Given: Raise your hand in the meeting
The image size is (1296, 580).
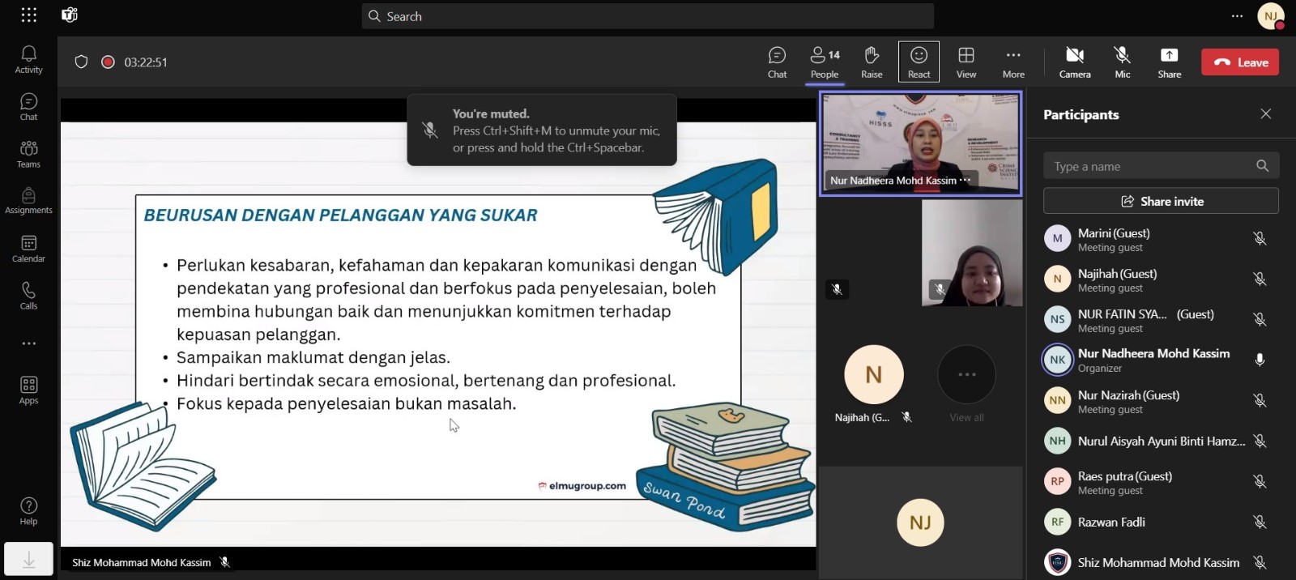Looking at the screenshot, I should click(872, 62).
